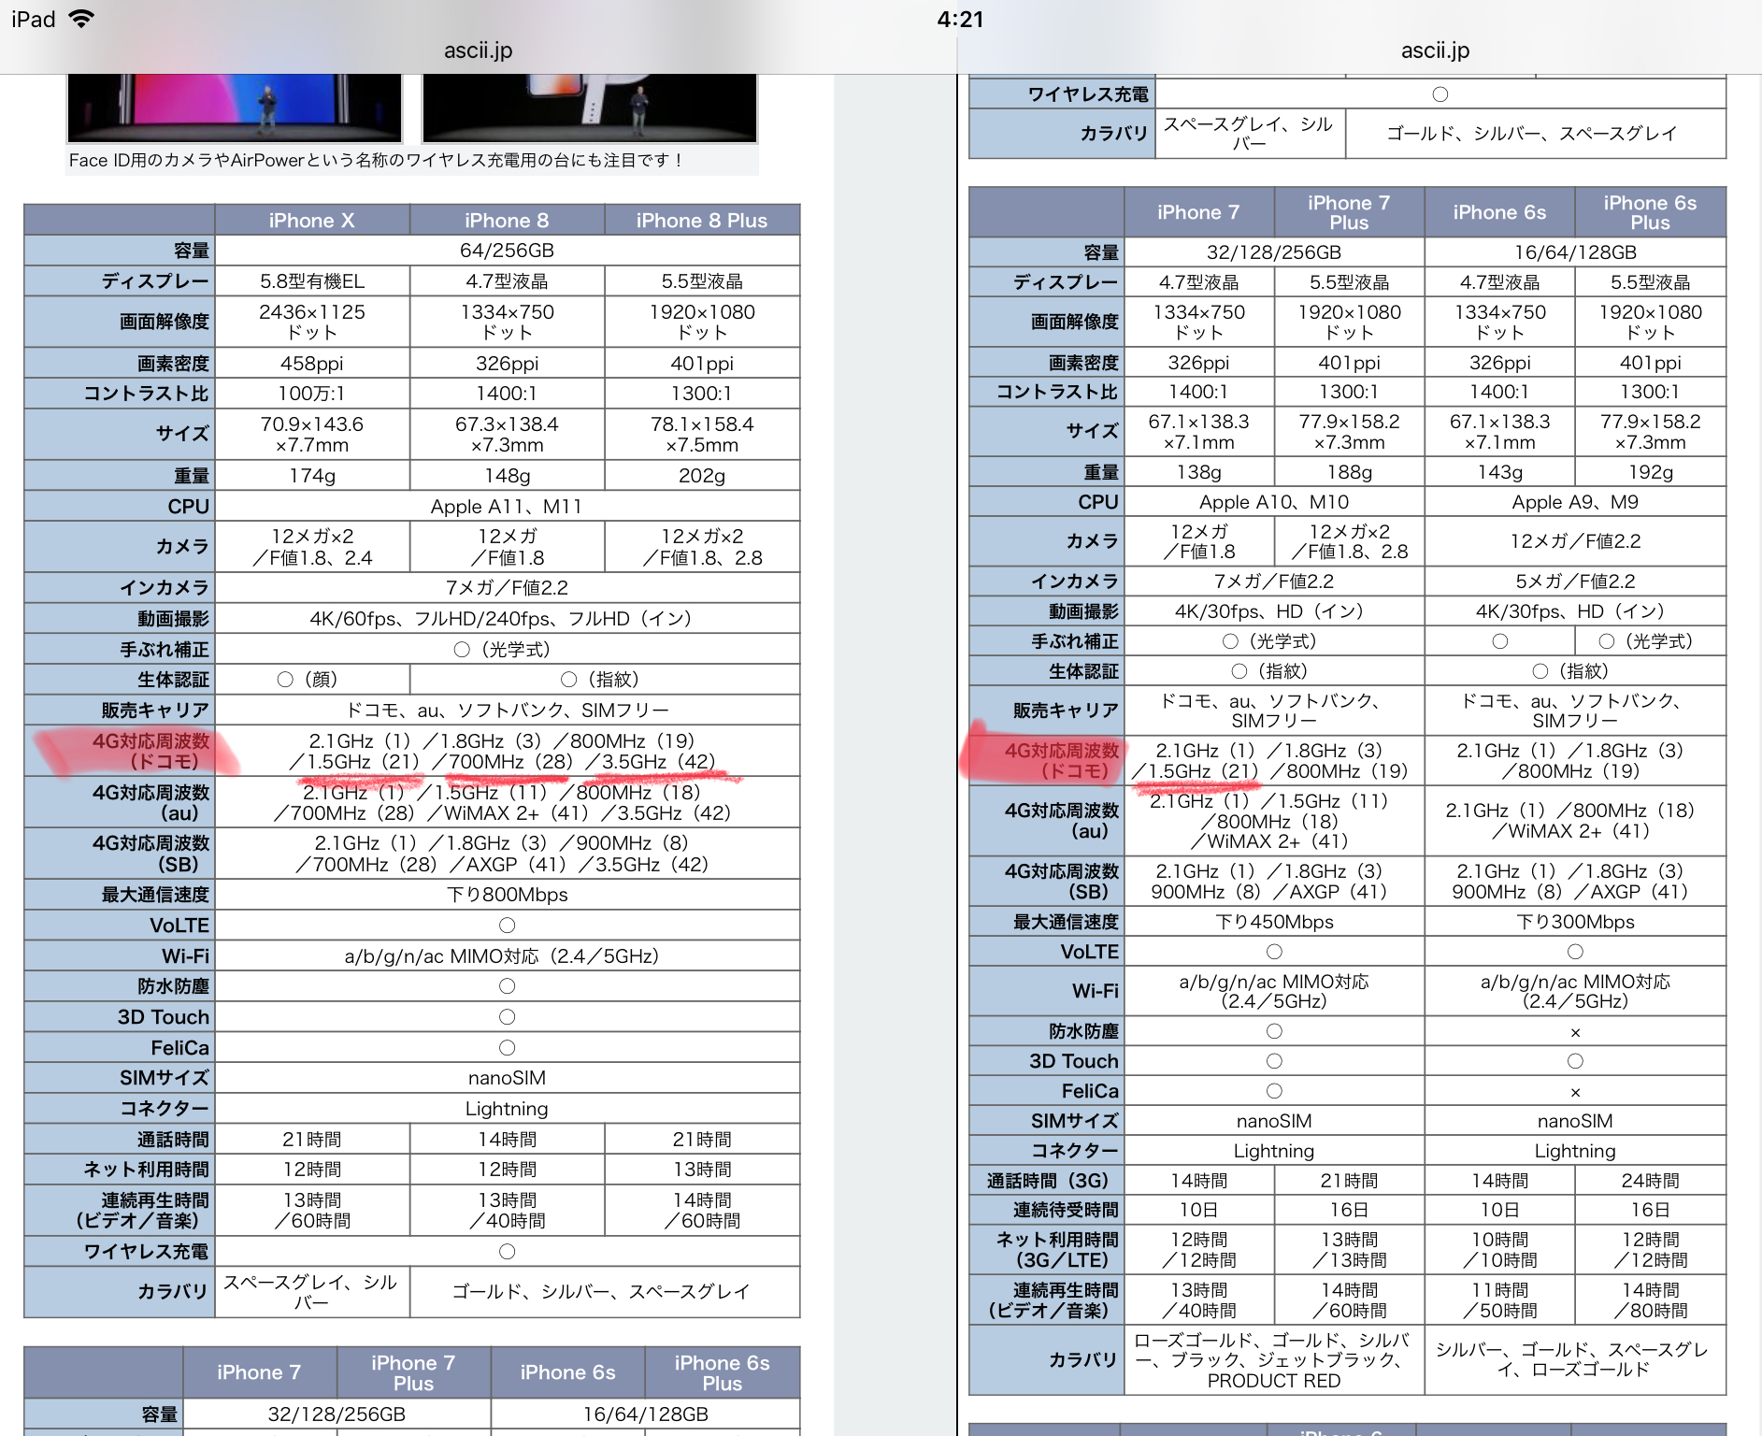Tap the Face ID image caption text

[x=374, y=161]
